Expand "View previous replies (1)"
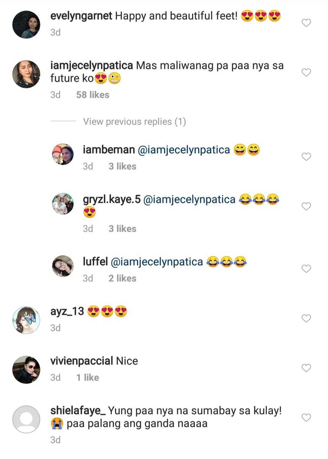 coord(134,122)
